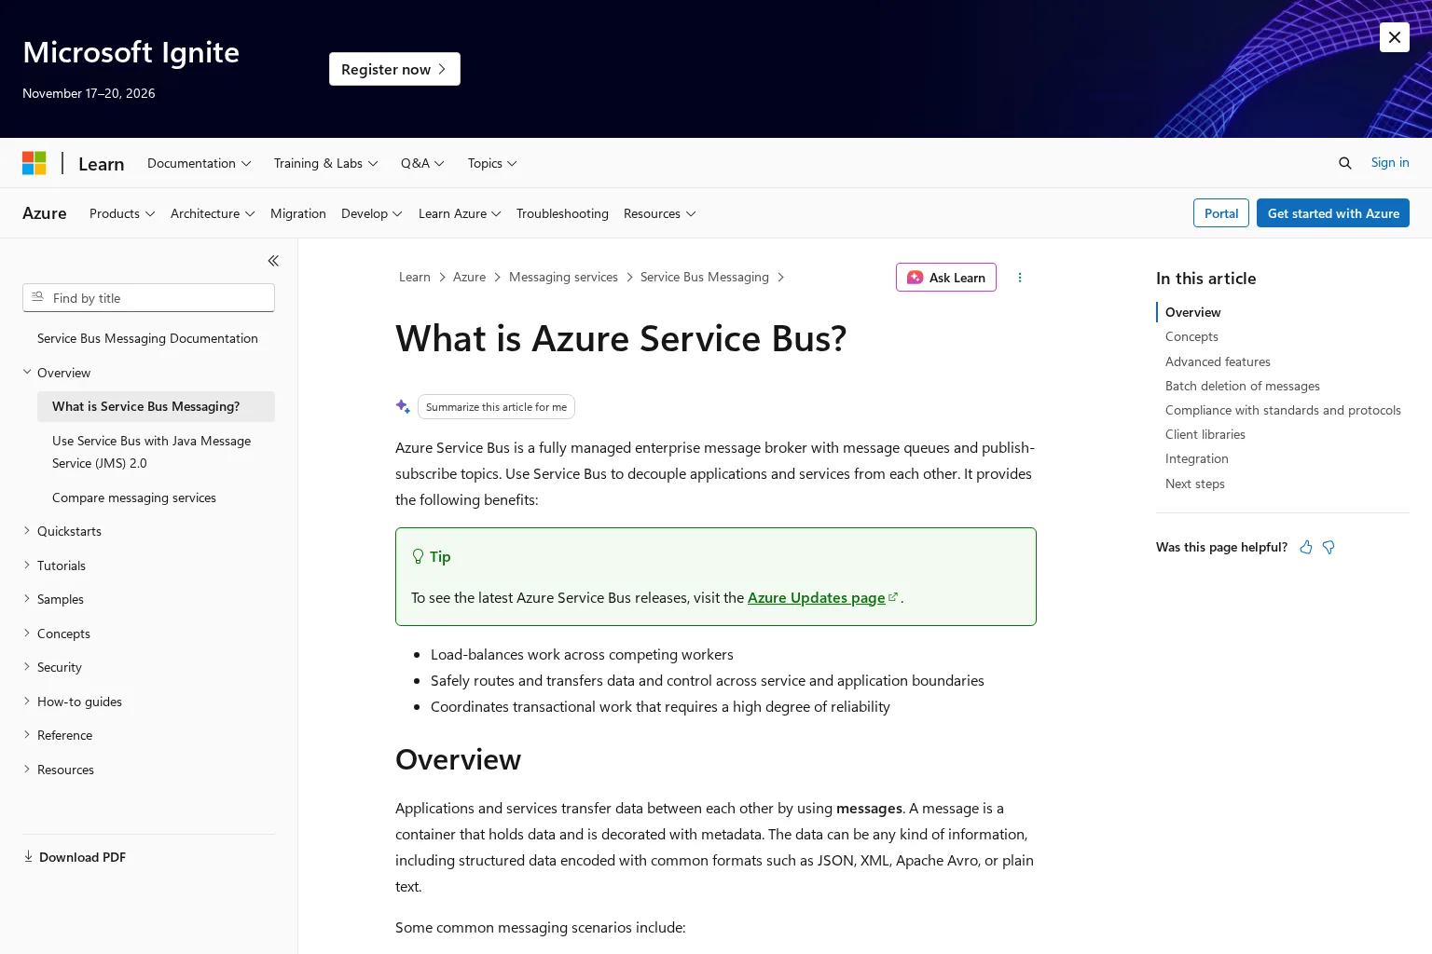The height and width of the screenshot is (954, 1432).
Task: Click the Microsoft logo icon
Action: click(x=34, y=163)
